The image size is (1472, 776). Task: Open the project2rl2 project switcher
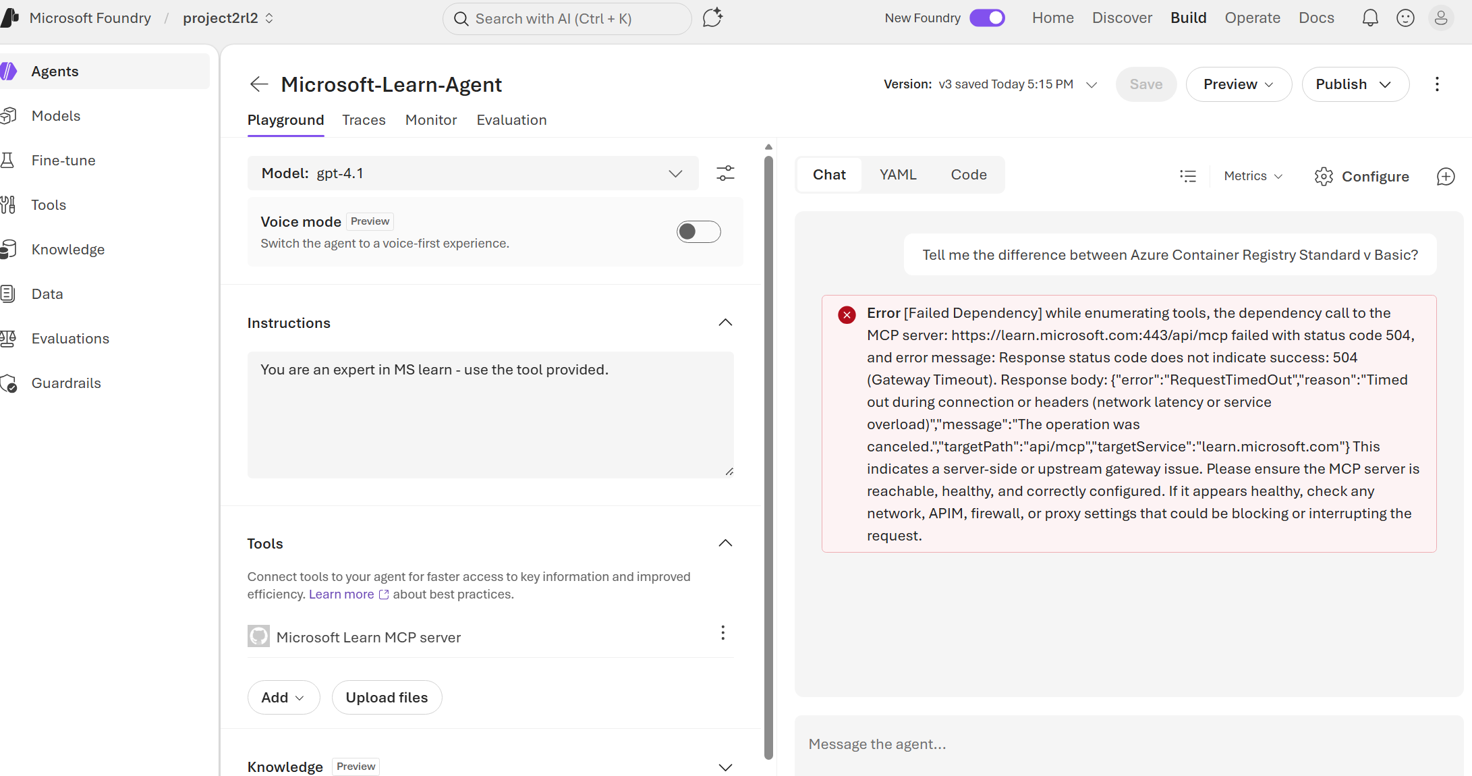point(228,18)
